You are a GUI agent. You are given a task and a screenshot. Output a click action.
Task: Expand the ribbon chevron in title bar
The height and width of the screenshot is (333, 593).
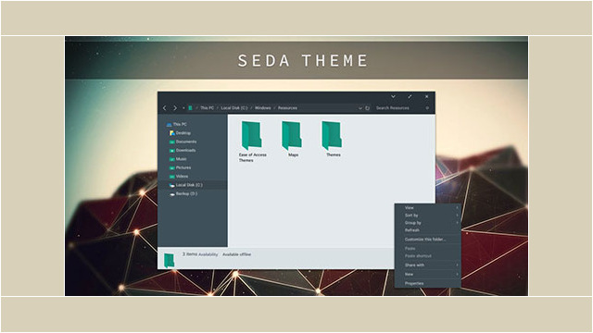pyautogui.click(x=393, y=96)
